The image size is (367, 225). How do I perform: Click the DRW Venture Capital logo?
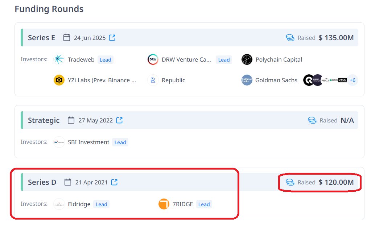pos(153,59)
